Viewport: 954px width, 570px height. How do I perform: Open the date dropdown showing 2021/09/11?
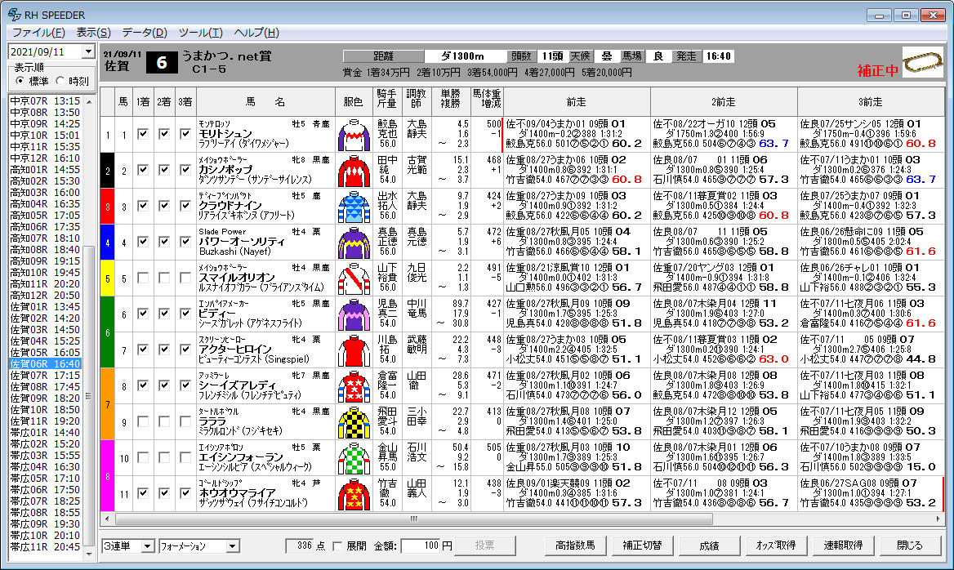point(89,51)
